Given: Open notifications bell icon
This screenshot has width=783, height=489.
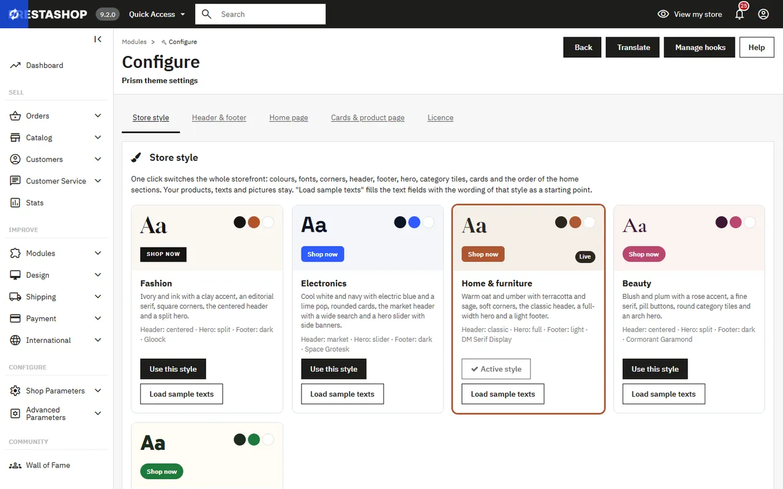Looking at the screenshot, I should click(740, 14).
